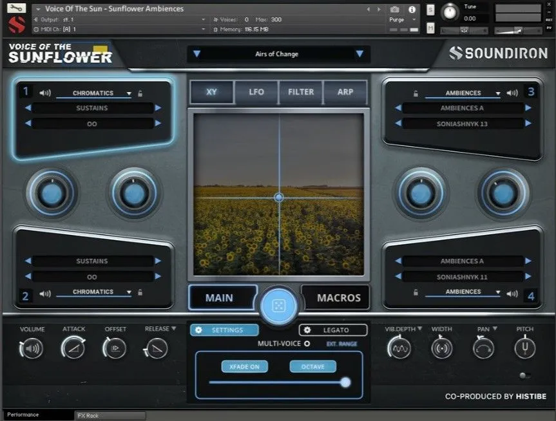This screenshot has height=421, width=556.
Task: Solo the instrument with S button
Action: pyautogui.click(x=430, y=10)
